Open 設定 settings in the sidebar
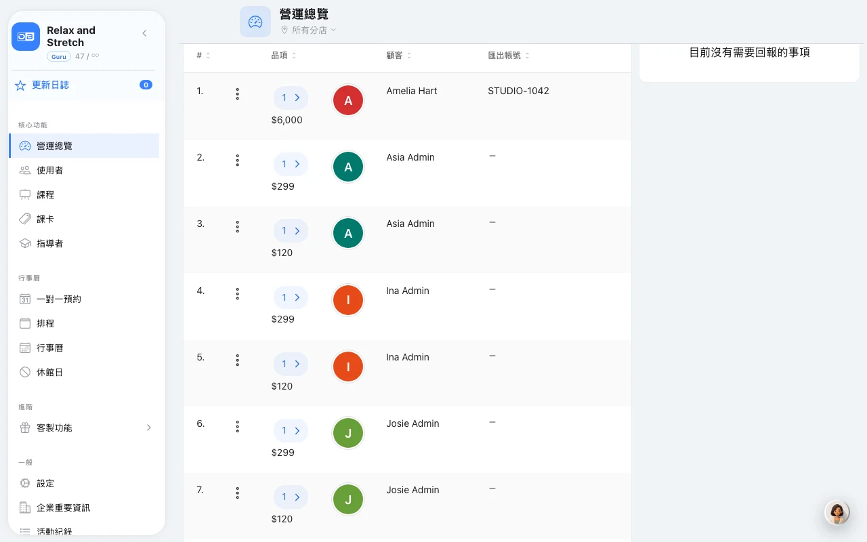867x542 pixels. pyautogui.click(x=84, y=483)
